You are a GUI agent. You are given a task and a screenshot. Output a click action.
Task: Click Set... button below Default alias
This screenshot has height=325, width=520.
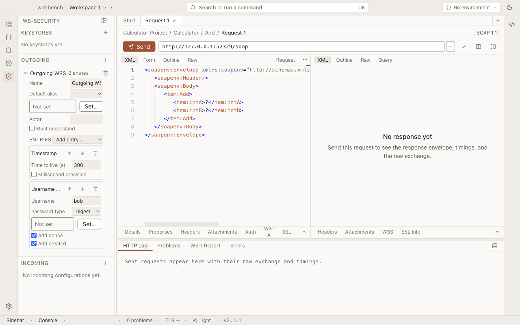tap(91, 106)
